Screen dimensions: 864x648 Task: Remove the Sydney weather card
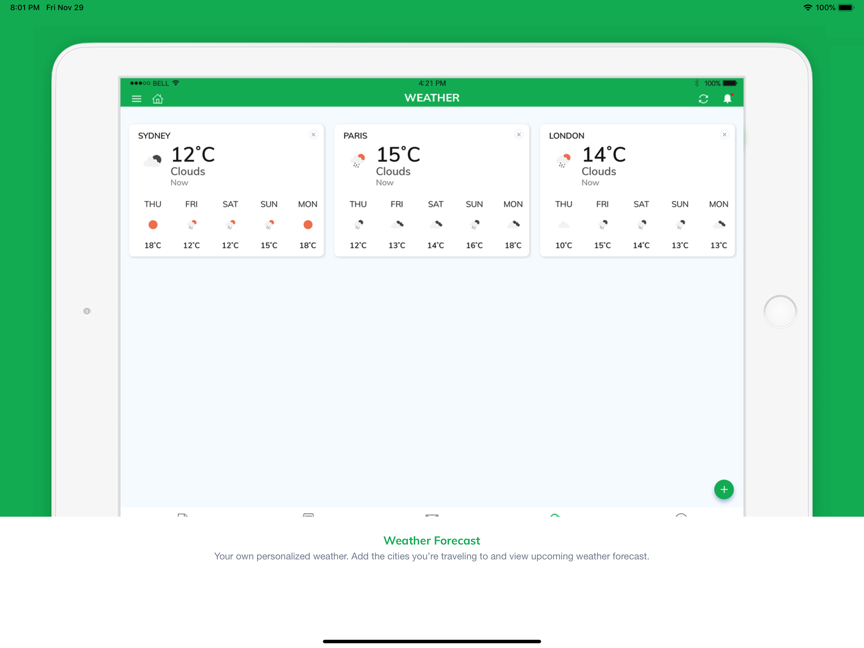(x=313, y=134)
